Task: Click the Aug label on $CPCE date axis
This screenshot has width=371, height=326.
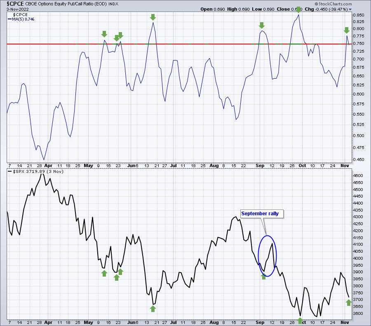Action: click(x=214, y=165)
